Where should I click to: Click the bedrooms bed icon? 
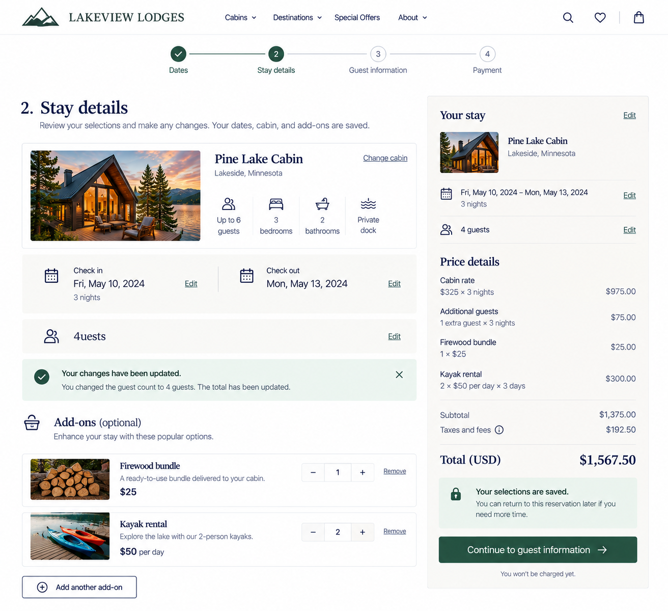tap(276, 204)
